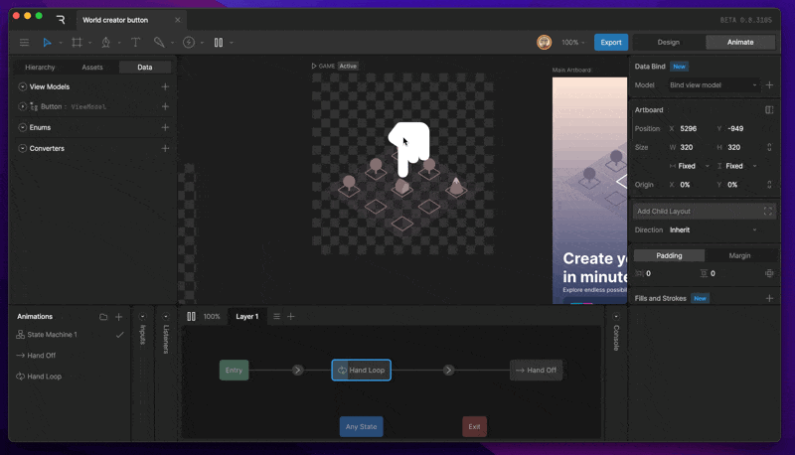Open the hamburger menu icon

coord(24,43)
